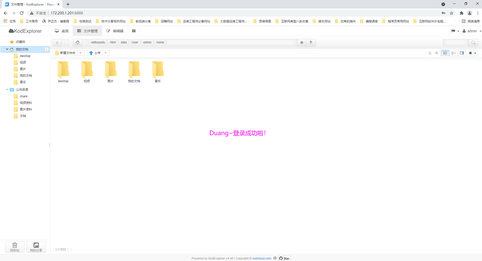Open the recycle bin (回收站)

15,247
